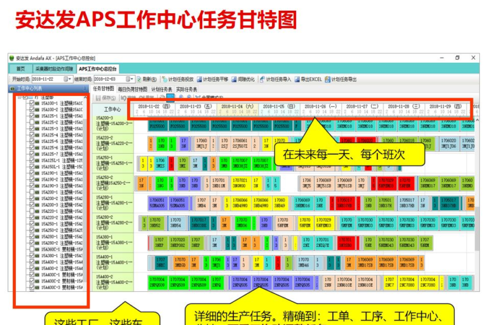488x325 pixels.
Task: Click the Andafa AX app icon in title bar
Action: point(12,58)
